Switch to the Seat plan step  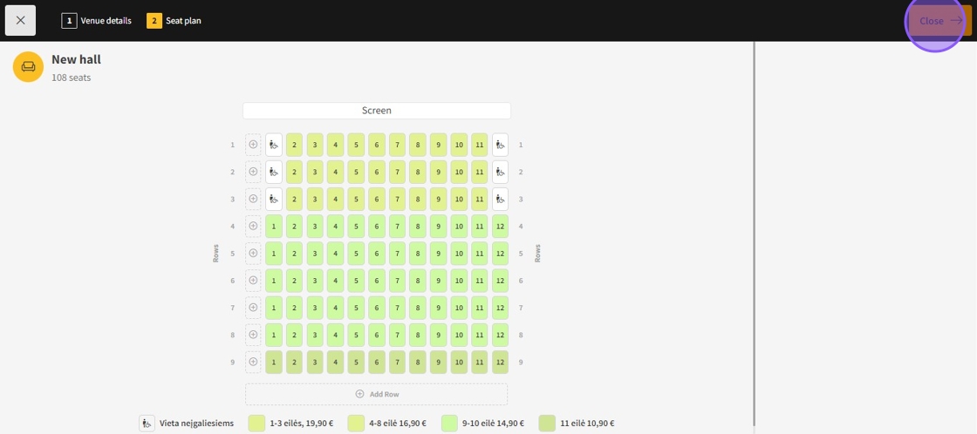pyautogui.click(x=174, y=20)
